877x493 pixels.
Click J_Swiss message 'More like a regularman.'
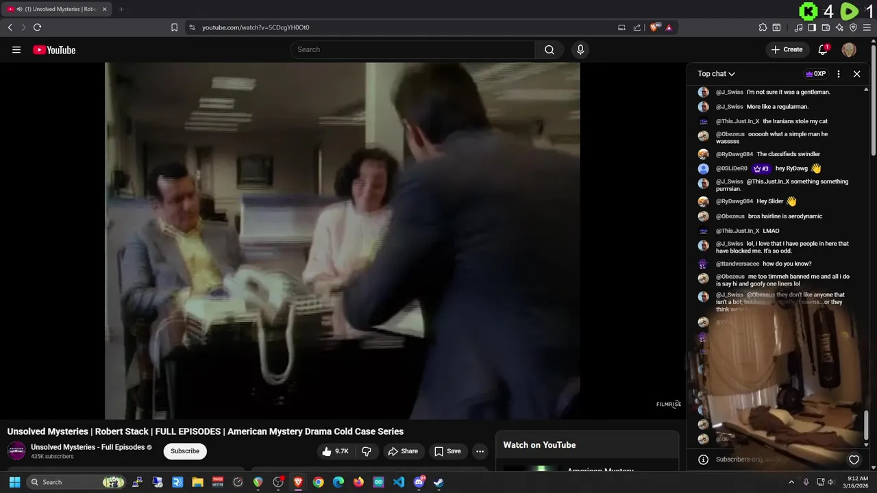point(778,107)
